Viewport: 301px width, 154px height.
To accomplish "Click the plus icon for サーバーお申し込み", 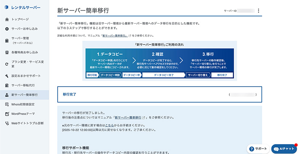I will tap(7, 29).
